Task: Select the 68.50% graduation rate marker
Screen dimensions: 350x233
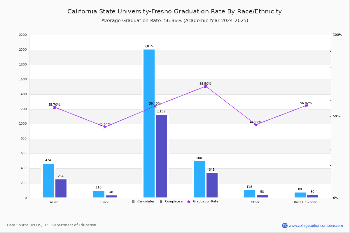Action: click(206, 86)
